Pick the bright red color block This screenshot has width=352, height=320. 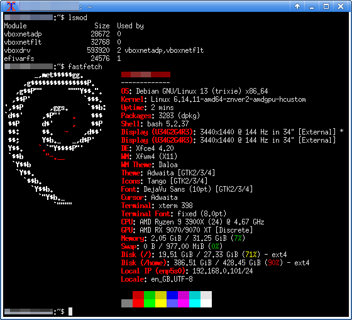138,303
